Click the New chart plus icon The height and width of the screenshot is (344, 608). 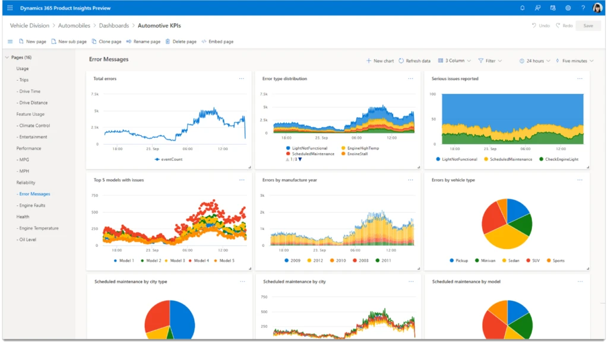coord(369,60)
